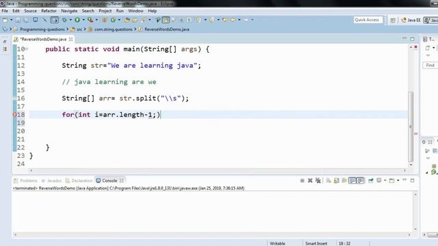Image resolution: width=438 pixels, height=246 pixels.
Task: Click the New Java Class green icon
Action: (x=113, y=20)
